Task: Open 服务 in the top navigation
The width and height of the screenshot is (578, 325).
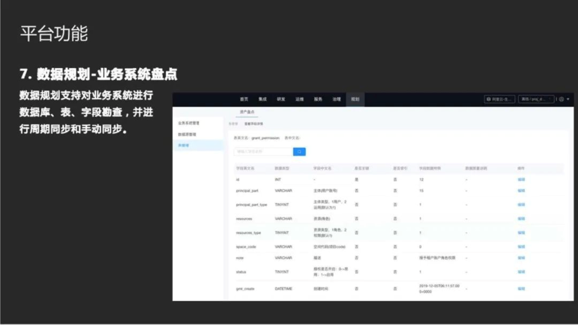Action: pos(318,99)
